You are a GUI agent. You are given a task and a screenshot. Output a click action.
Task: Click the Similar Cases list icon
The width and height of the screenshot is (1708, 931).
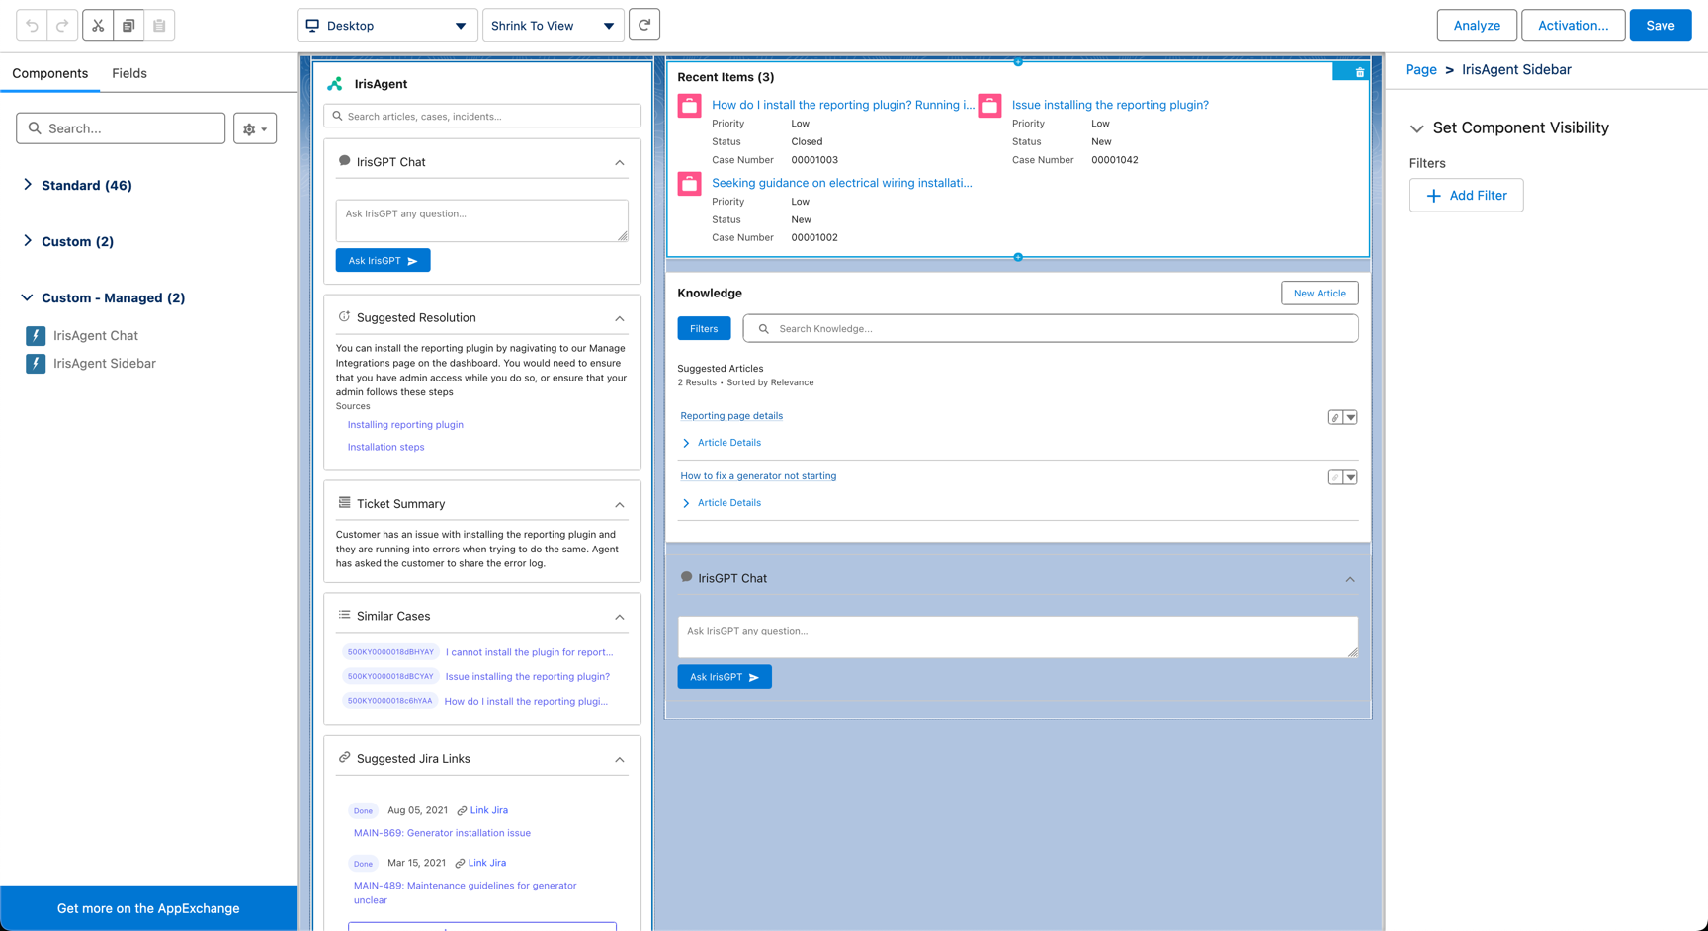click(344, 615)
